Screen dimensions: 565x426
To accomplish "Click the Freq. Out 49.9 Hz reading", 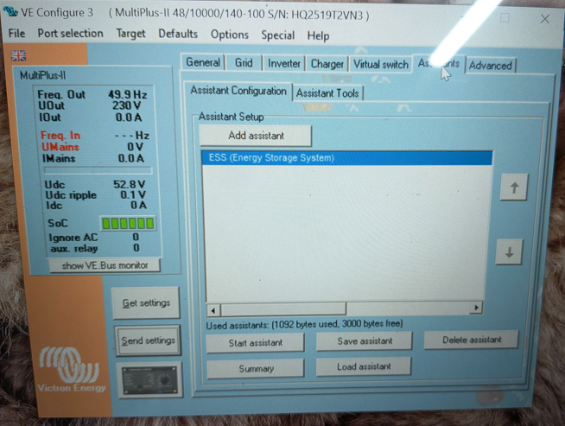I will 92,95.
